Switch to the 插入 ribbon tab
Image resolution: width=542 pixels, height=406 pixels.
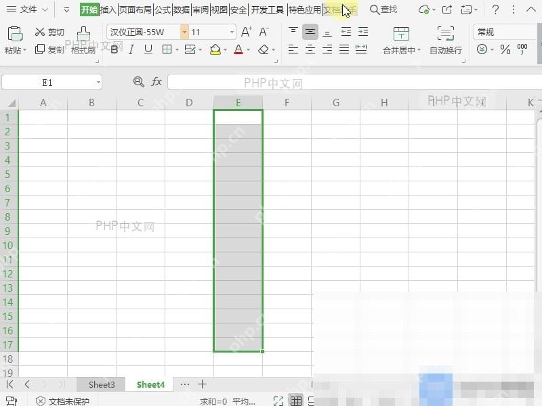point(108,9)
